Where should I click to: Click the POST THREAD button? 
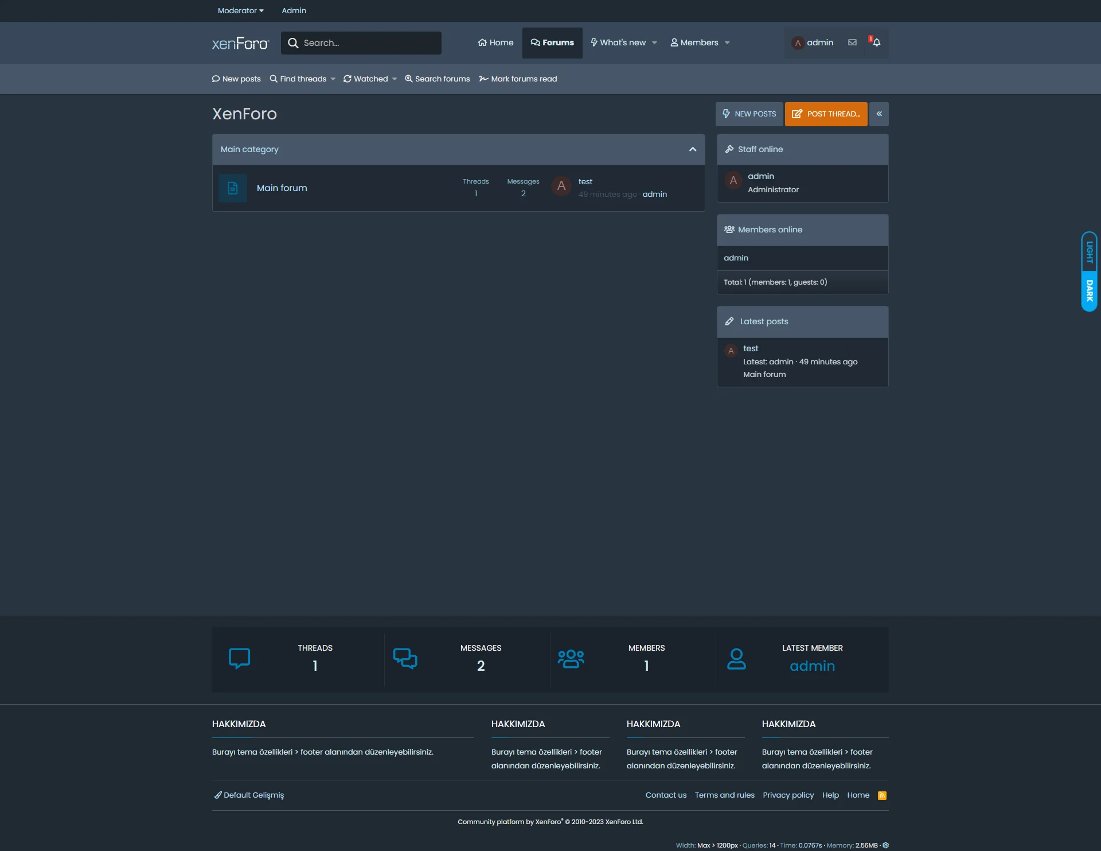[826, 114]
